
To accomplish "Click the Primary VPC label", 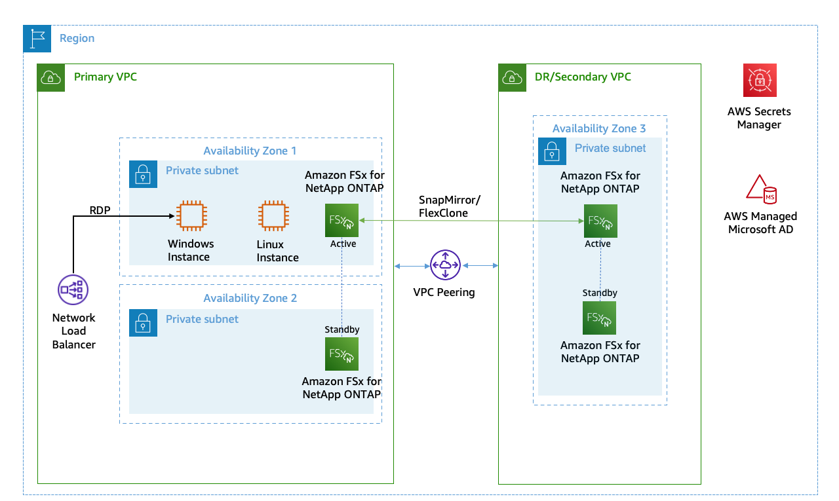I will click(x=106, y=77).
